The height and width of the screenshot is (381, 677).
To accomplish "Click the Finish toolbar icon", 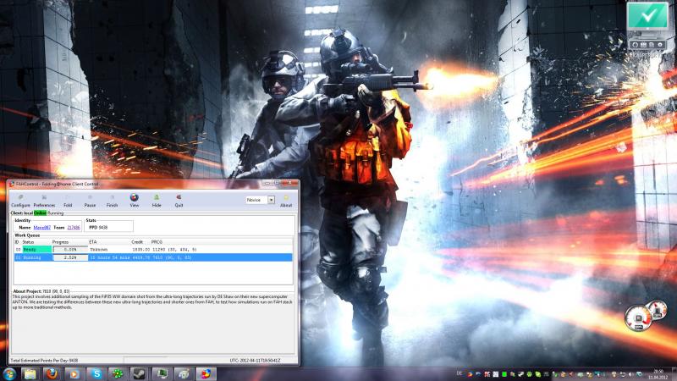I will [x=112, y=201].
